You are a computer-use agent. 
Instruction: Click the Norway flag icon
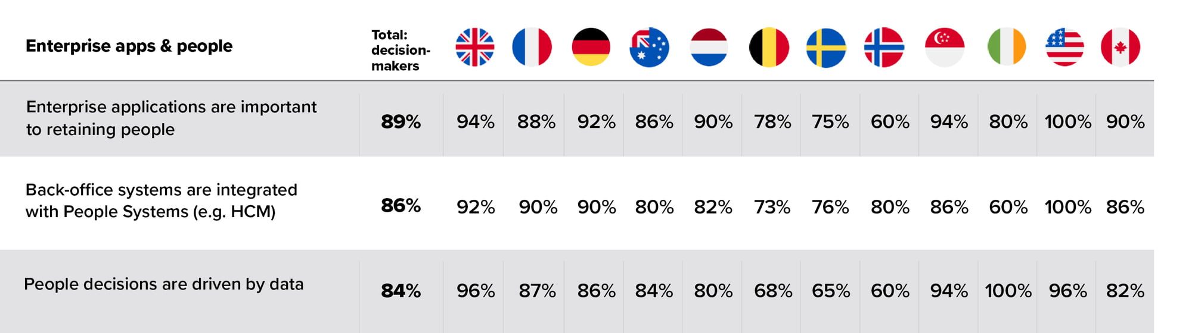coord(884,47)
